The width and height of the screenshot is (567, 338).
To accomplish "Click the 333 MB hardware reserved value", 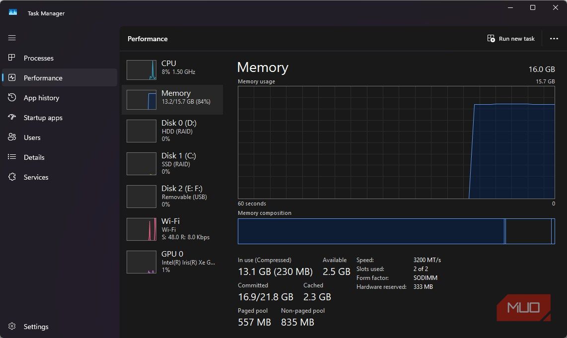I will pos(423,287).
